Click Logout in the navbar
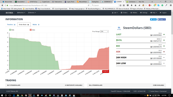 coord(163,13)
